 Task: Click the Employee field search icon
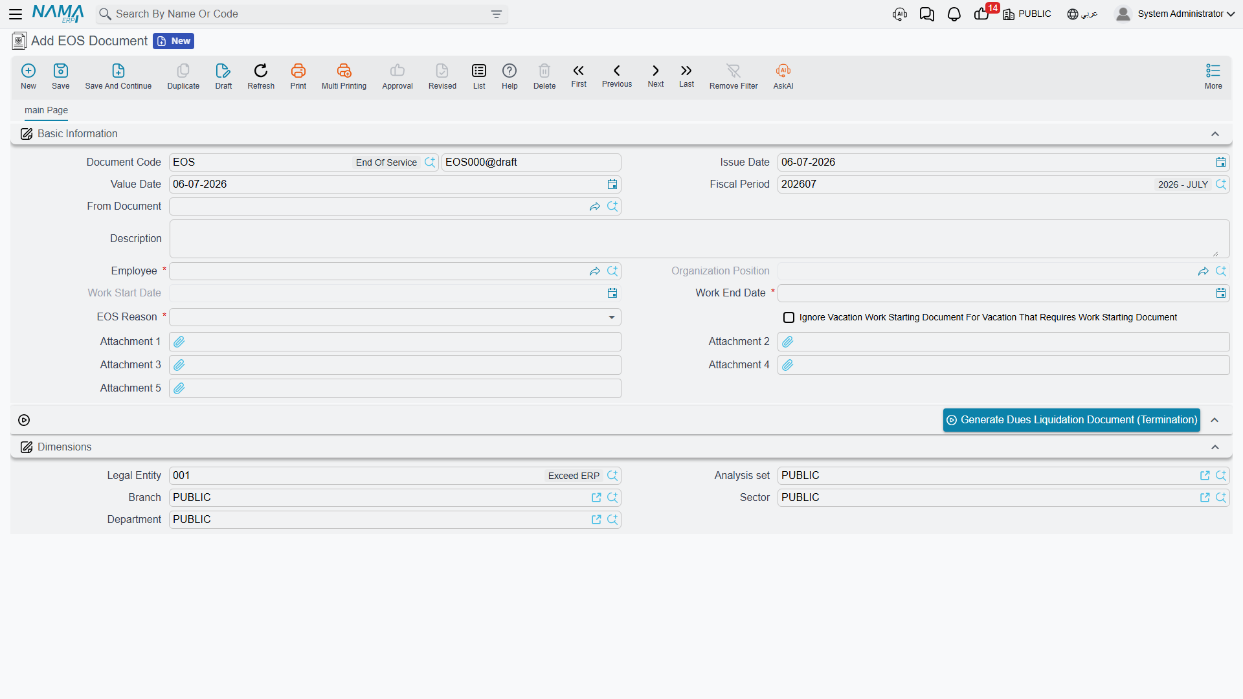(612, 271)
